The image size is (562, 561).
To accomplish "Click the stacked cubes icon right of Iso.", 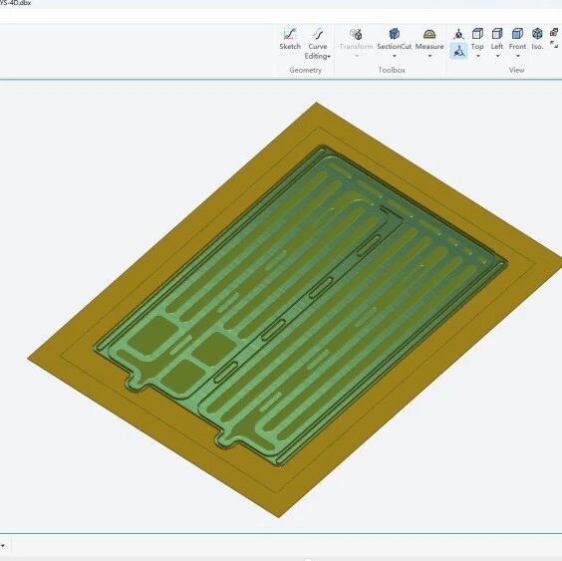I will (x=554, y=33).
